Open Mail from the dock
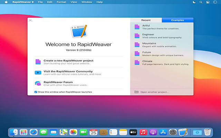 pos(54,132)
